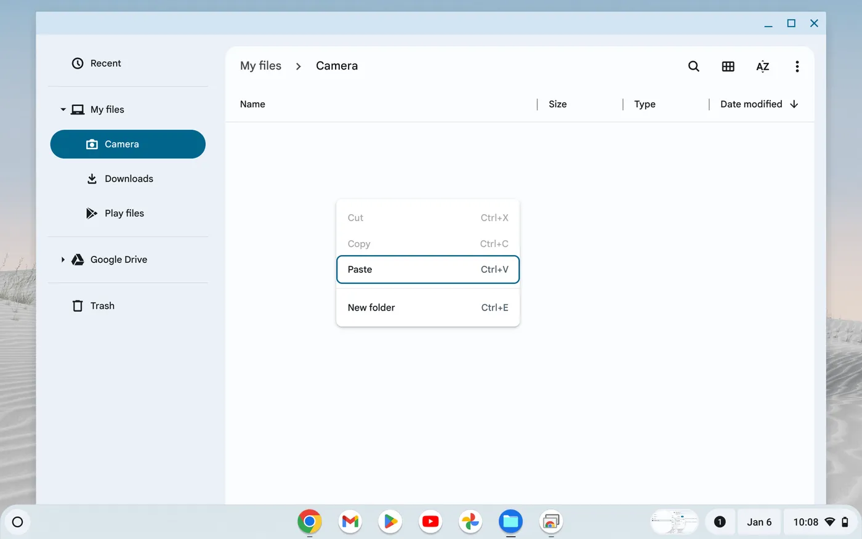Switch to thumbnail grid view
The height and width of the screenshot is (539, 862).
tap(728, 66)
